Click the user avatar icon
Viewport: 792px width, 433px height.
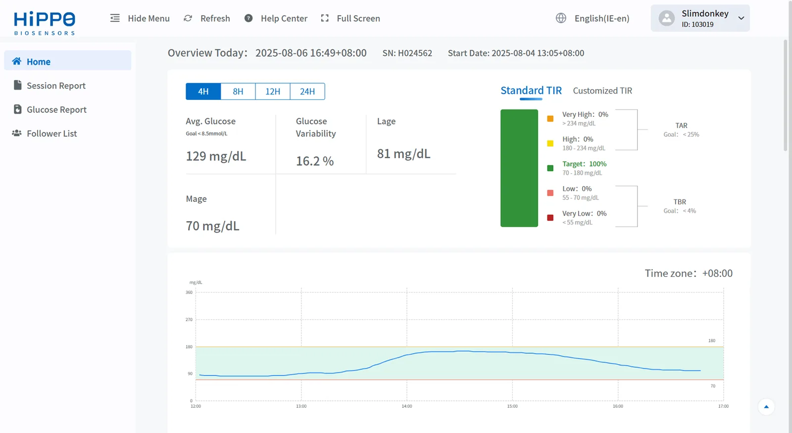pyautogui.click(x=667, y=18)
